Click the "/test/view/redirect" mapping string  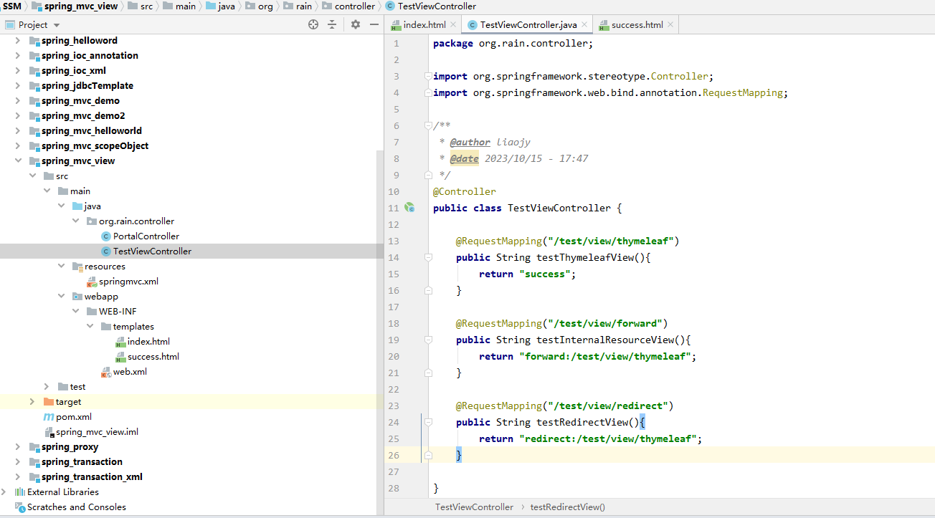tap(607, 406)
